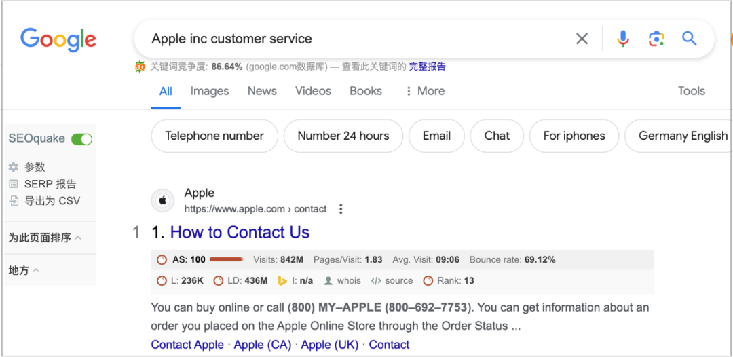The width and height of the screenshot is (733, 357).
Task: Click the Apple favicon in result
Action: tap(163, 201)
